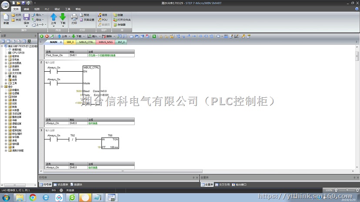360x202 pixels.
Task: Click the red Stop PLC button
Action: (x=47, y=36)
